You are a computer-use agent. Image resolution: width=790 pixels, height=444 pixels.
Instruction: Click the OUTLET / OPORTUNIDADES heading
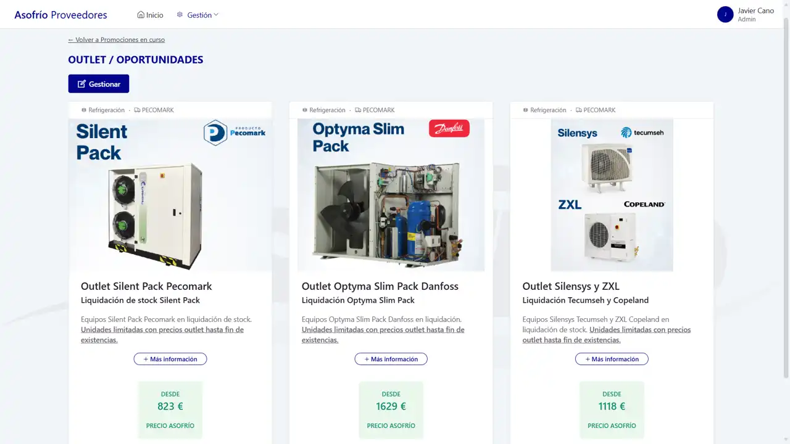[136, 60]
